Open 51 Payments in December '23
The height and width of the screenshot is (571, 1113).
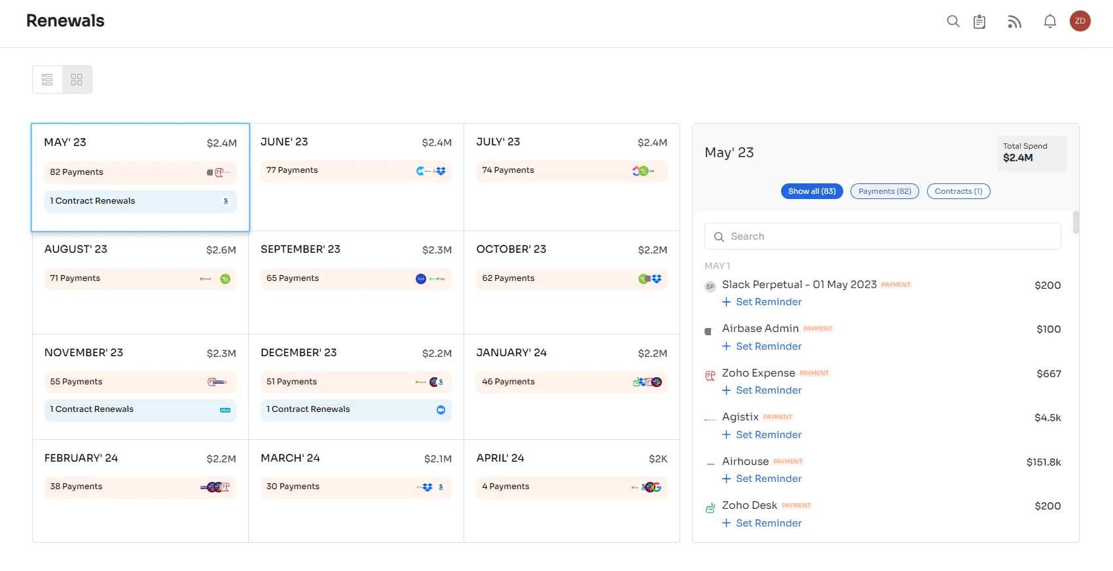coord(356,382)
